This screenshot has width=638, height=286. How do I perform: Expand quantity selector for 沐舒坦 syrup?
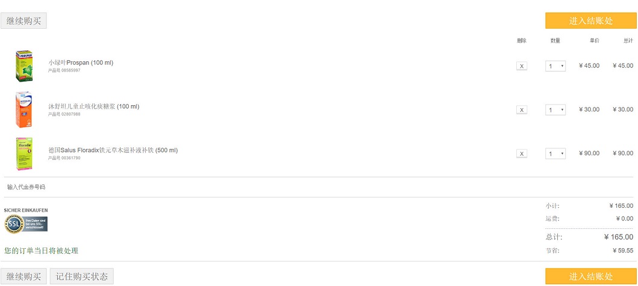tap(555, 109)
